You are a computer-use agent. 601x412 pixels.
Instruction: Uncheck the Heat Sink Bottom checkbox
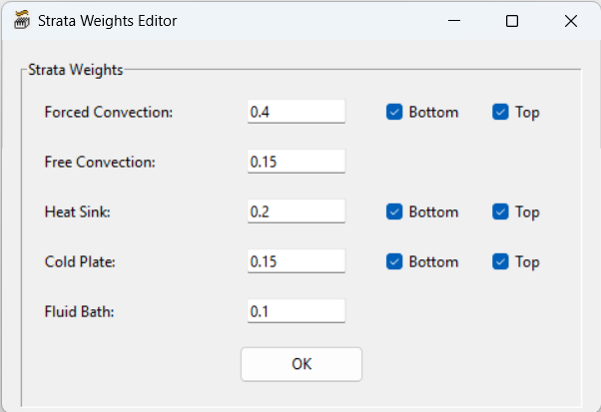[x=394, y=211]
